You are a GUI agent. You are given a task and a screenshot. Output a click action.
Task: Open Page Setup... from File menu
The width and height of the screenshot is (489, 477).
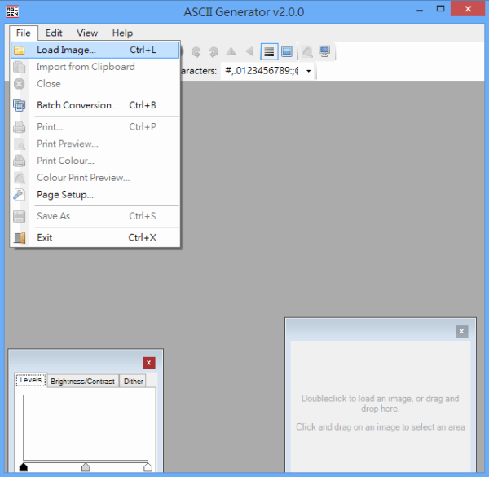click(95, 195)
